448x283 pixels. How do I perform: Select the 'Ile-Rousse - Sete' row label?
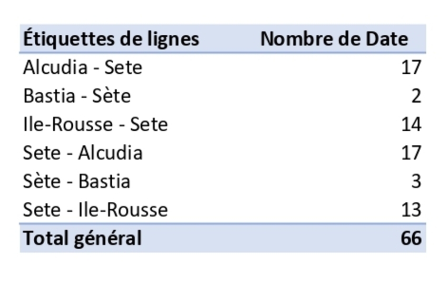(95, 124)
